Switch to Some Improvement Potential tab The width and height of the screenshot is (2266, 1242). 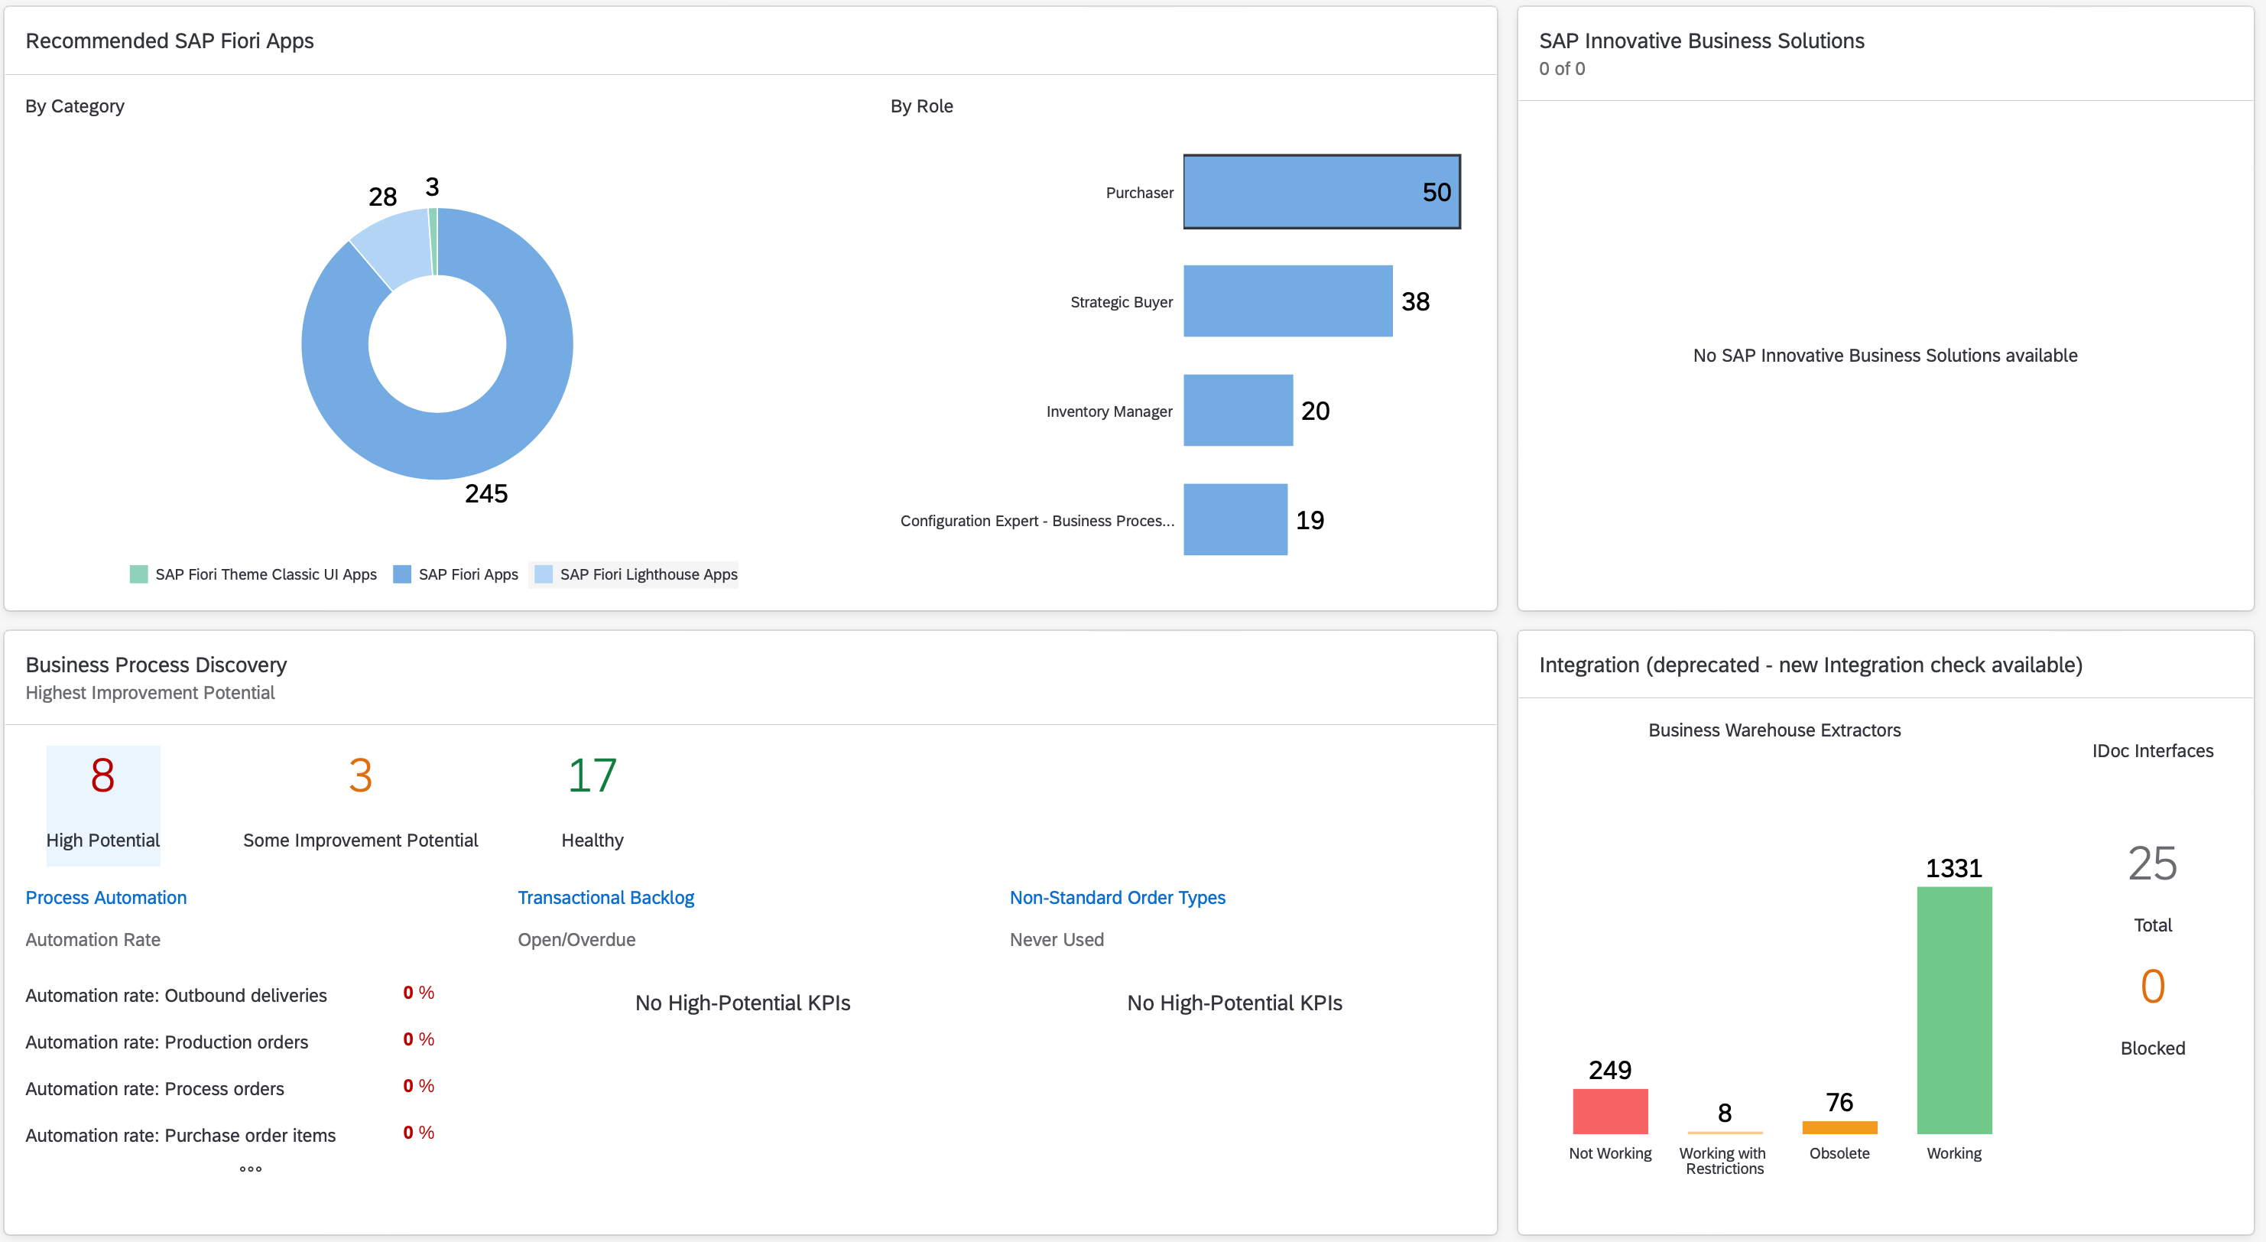(x=360, y=805)
